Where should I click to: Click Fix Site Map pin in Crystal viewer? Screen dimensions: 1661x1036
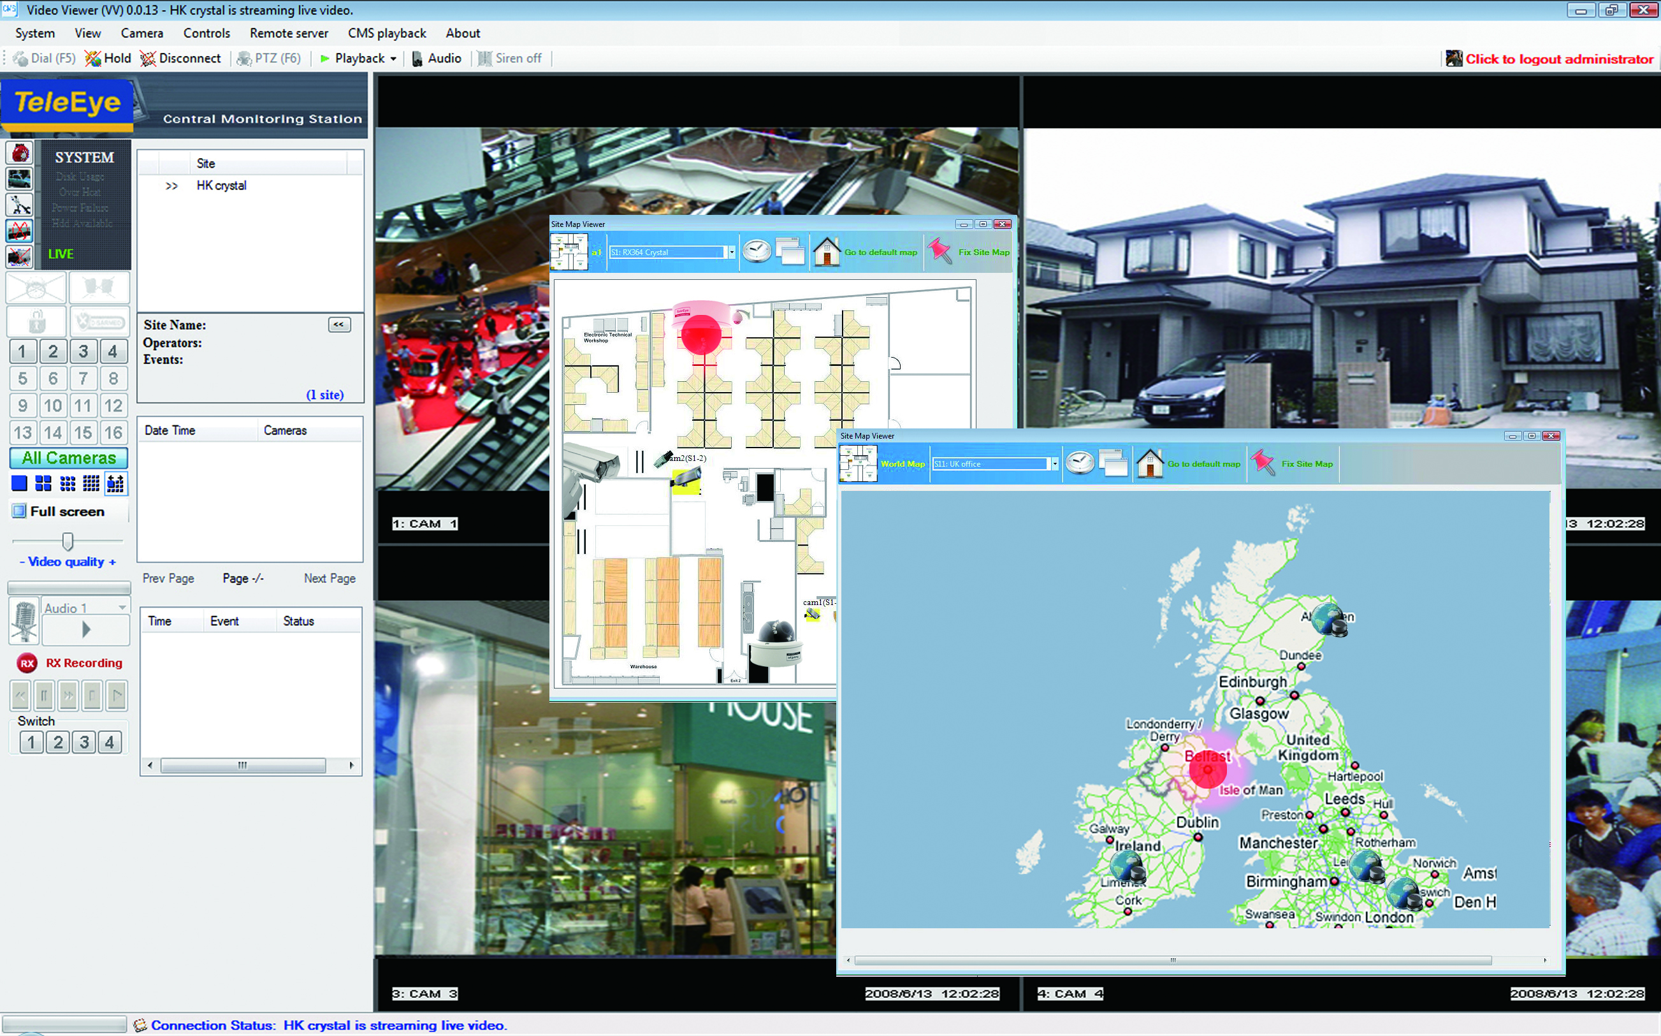click(x=939, y=251)
